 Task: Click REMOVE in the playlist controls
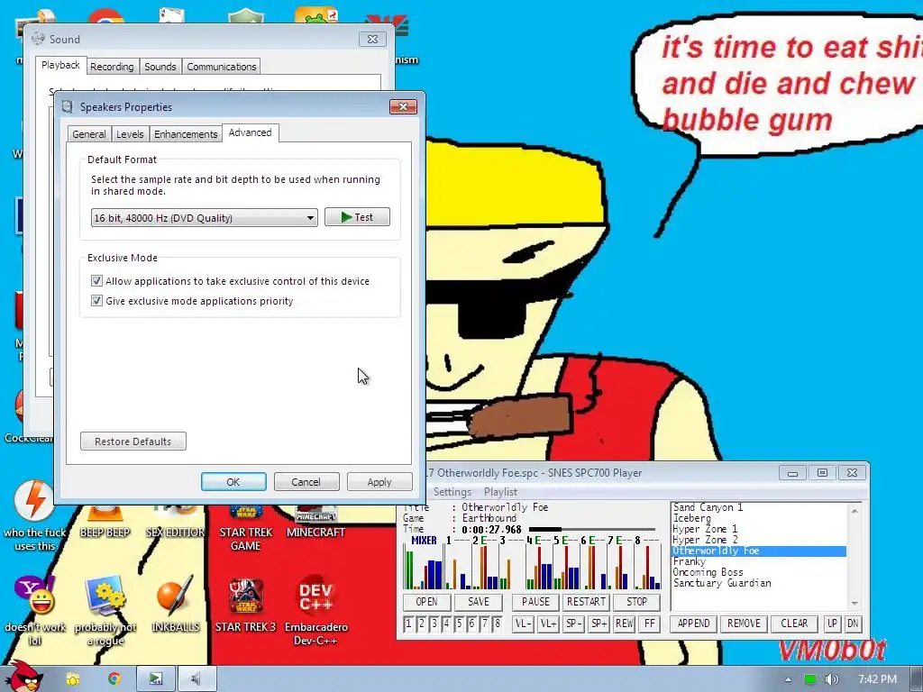pos(744,624)
